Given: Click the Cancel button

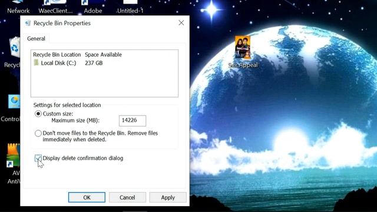Looking at the screenshot, I should (x=127, y=197).
